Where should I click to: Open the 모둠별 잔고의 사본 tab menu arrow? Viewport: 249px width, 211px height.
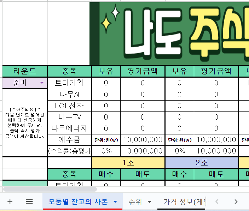115,202
